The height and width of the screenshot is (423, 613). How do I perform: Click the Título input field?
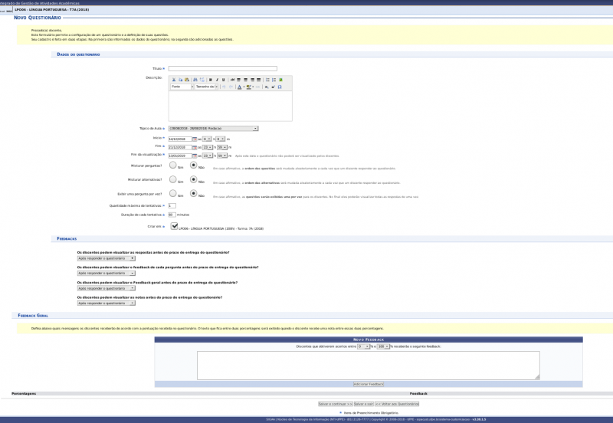pos(227,69)
